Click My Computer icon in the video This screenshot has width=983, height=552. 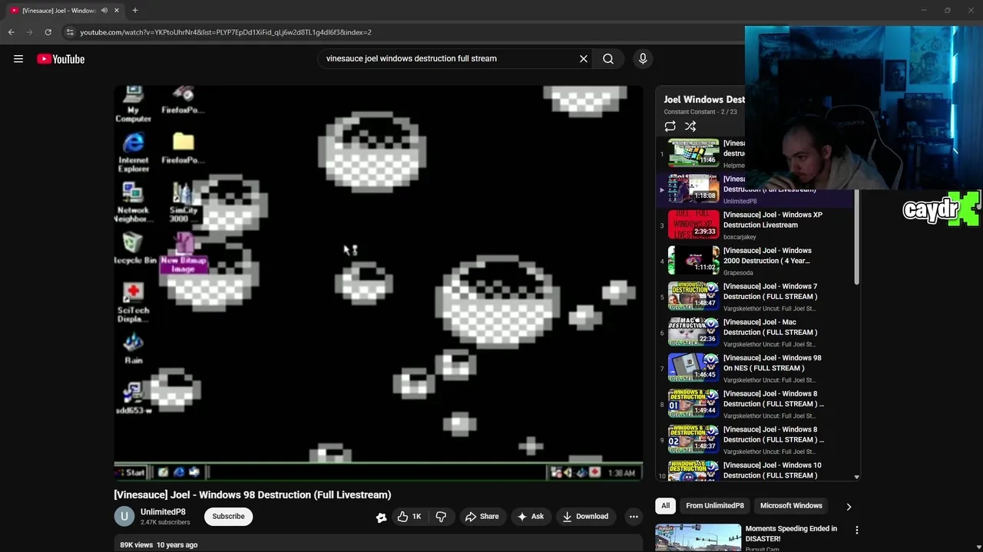click(x=133, y=103)
